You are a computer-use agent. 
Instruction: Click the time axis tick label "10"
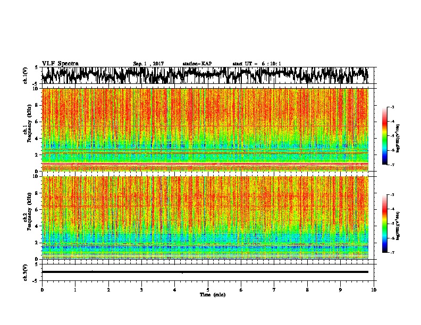[374, 290]
